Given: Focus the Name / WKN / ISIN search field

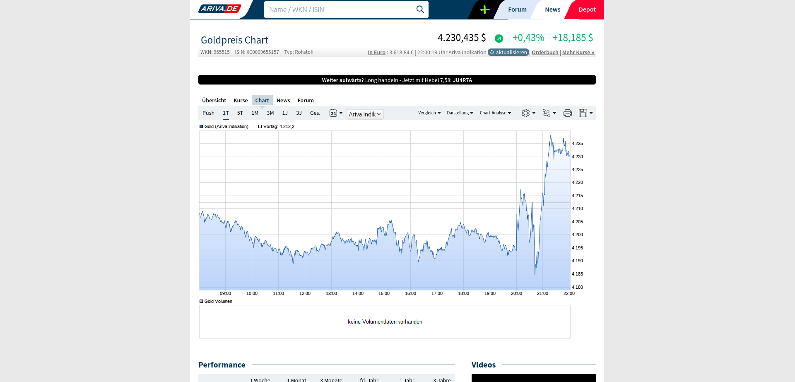Looking at the screenshot, I should click(x=340, y=10).
